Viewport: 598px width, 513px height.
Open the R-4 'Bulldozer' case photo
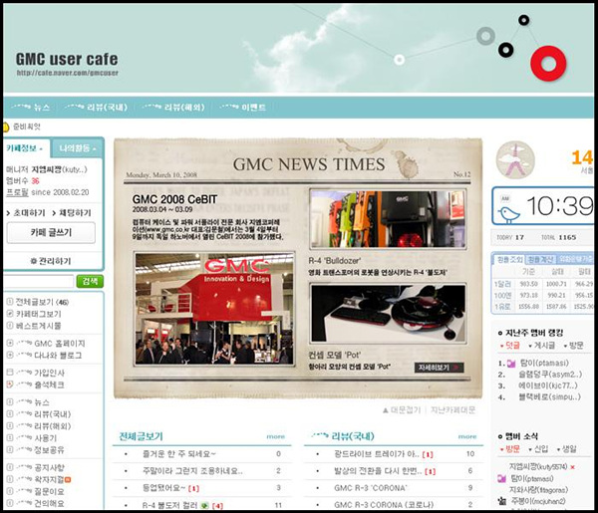click(388, 219)
